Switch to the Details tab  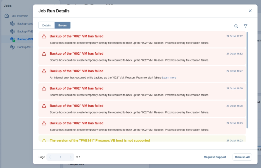(x=46, y=25)
